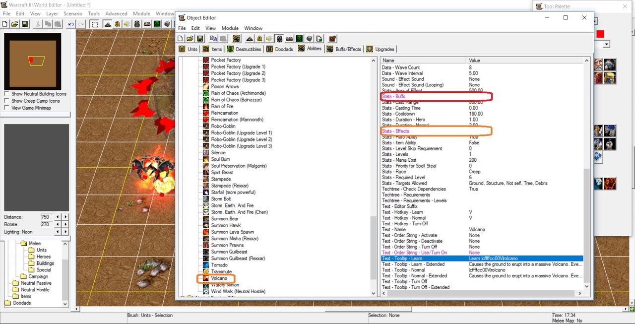Viewport: 635px width, 324px height.
Task: Enable Show Neutral Building Icons
Action: 6,94
